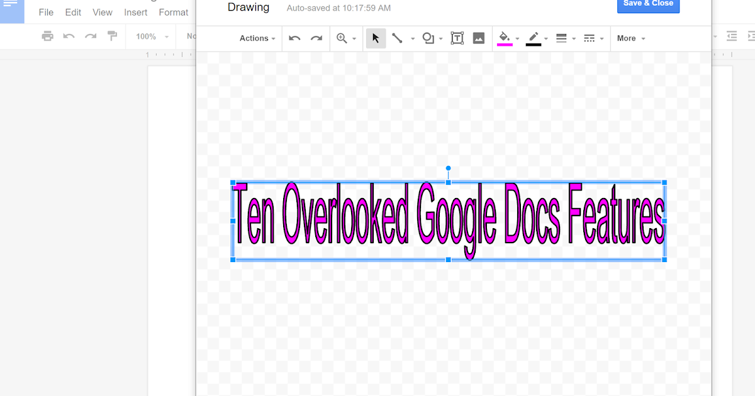
Task: Open Line color pencil tool
Action: coord(534,38)
